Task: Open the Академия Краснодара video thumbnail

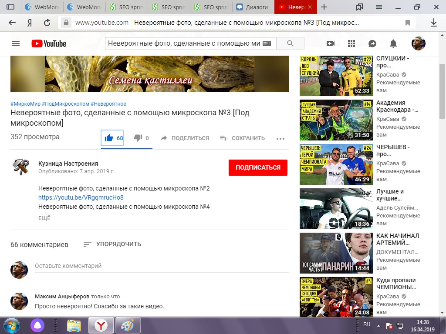Action: coord(336,120)
